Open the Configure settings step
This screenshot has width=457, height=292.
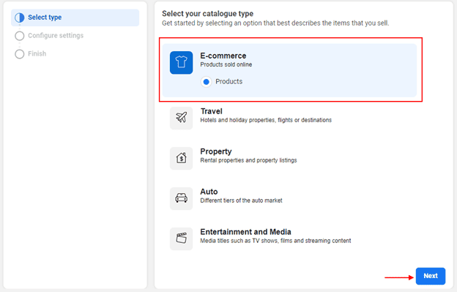(x=56, y=36)
